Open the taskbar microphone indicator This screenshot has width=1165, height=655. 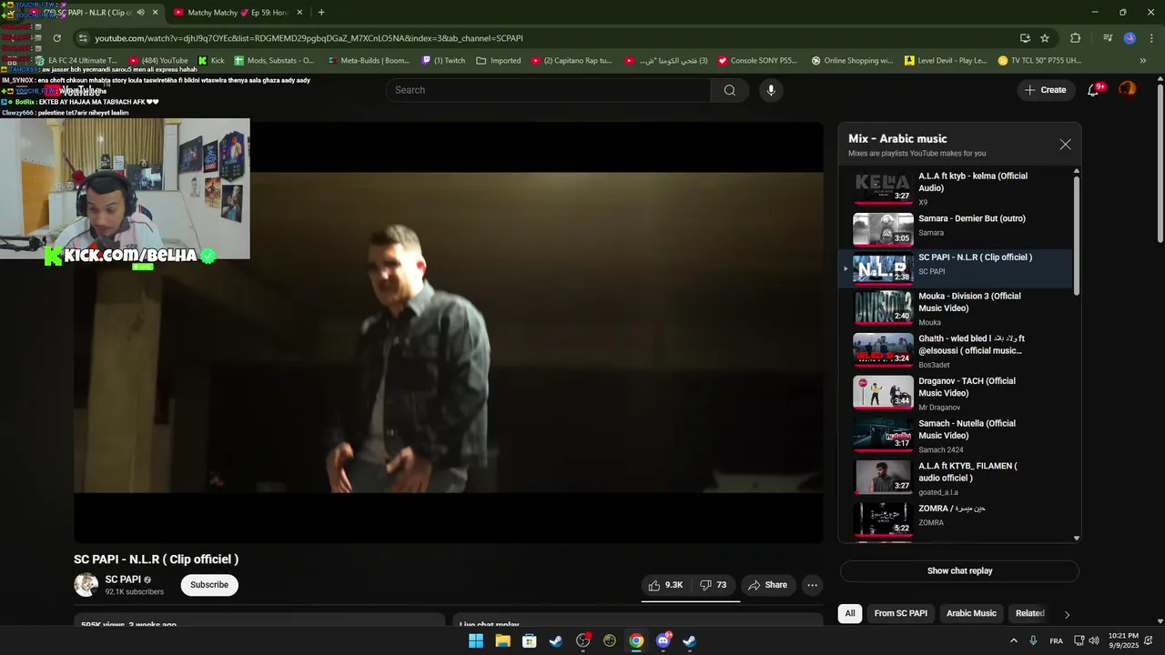pyautogui.click(x=1033, y=640)
